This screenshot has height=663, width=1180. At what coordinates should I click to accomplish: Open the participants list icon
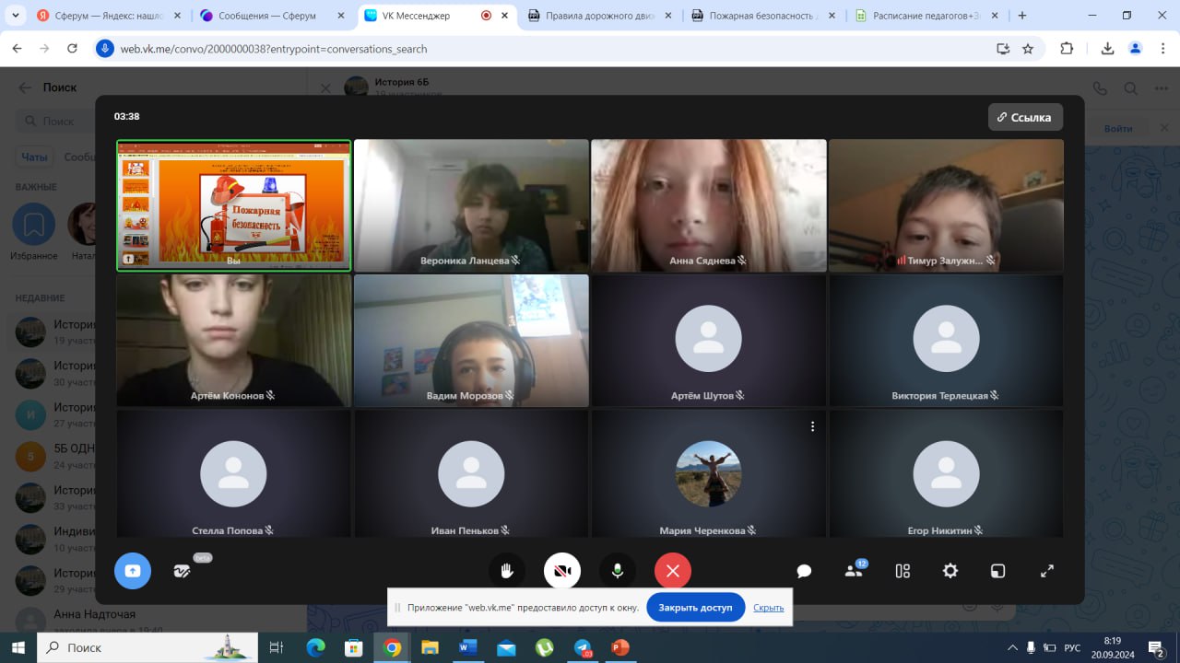point(854,571)
